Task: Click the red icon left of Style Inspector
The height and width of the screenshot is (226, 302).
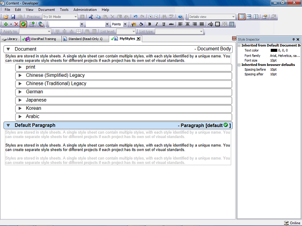Action: 234,39
